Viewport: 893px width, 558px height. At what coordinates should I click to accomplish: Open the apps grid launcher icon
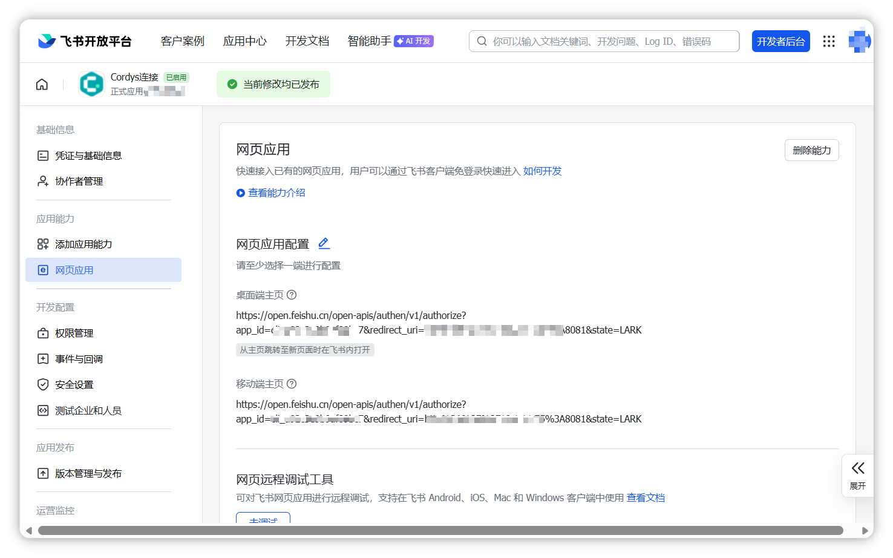pos(829,41)
